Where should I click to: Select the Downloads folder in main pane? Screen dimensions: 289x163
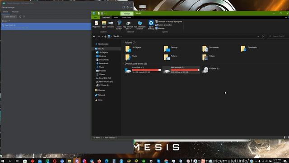pyautogui.click(x=249, y=49)
